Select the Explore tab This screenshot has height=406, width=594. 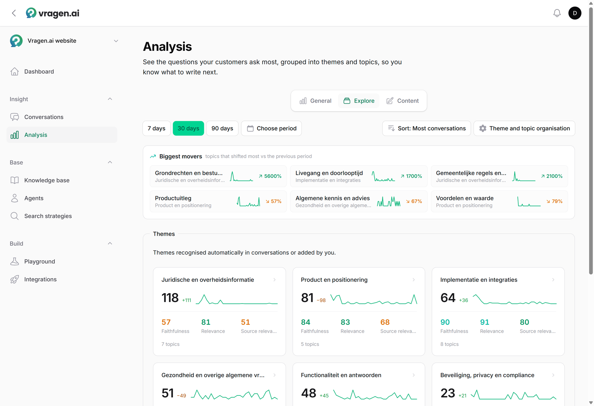click(x=359, y=101)
